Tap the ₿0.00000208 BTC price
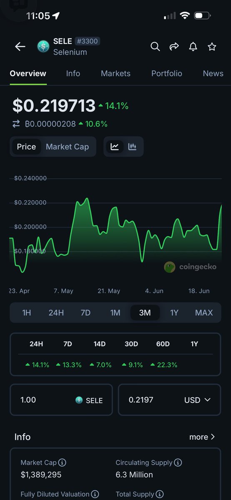The width and height of the screenshot is (231, 500). 50,124
